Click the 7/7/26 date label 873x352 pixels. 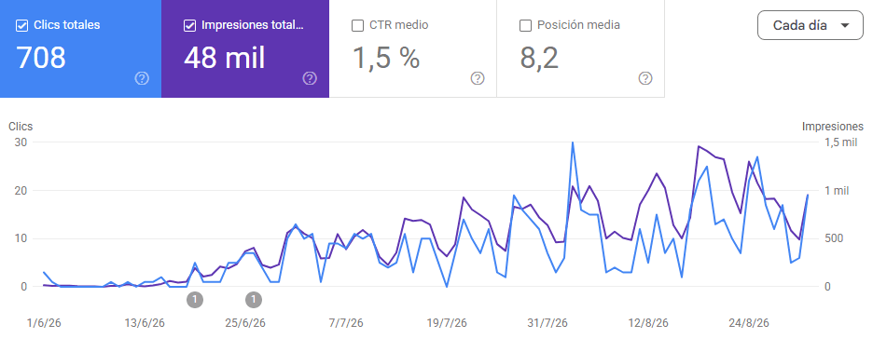(x=346, y=323)
